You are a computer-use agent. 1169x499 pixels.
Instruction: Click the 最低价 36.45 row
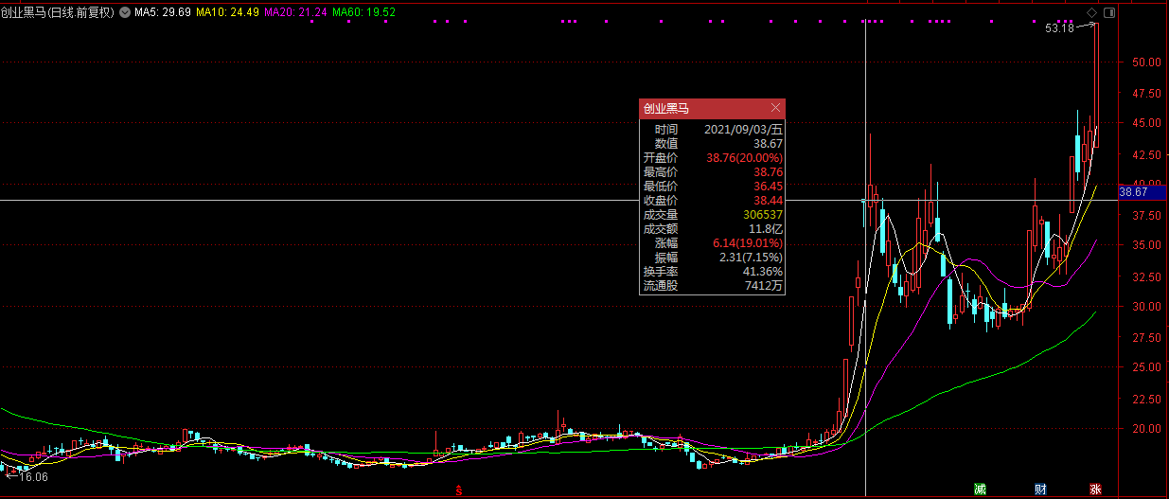pos(712,186)
